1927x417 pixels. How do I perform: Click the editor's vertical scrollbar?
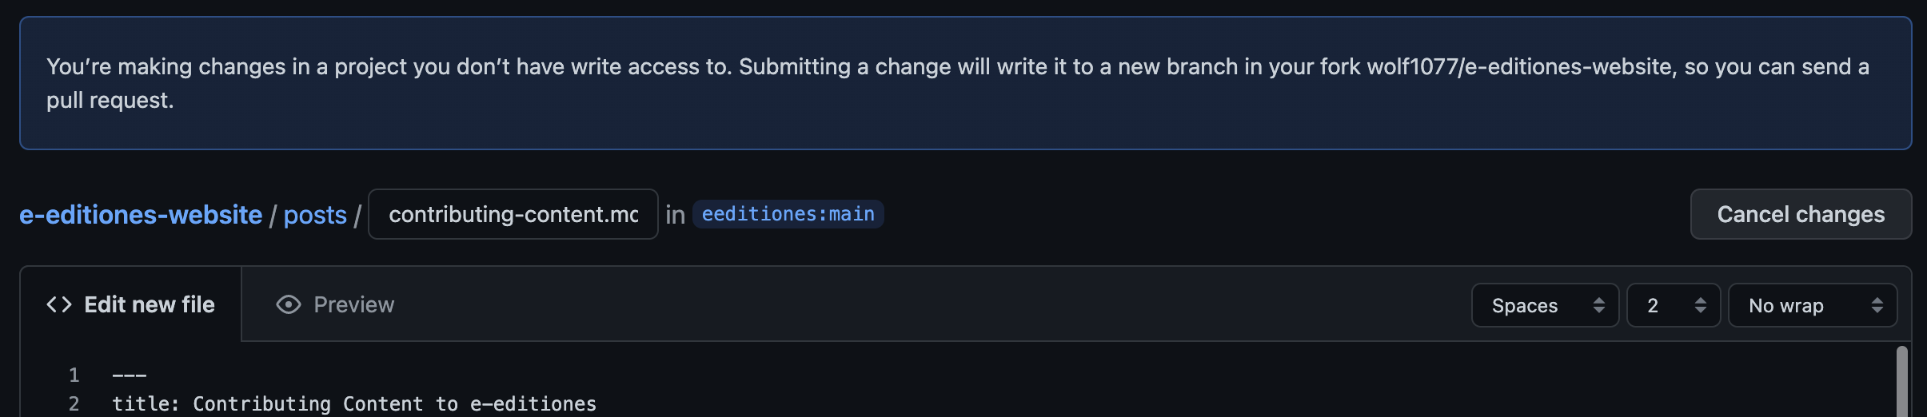point(1901,382)
